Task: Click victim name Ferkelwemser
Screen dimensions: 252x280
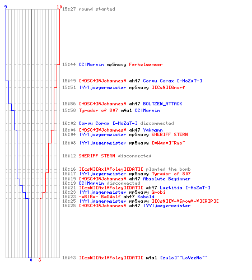Action: coord(146,64)
